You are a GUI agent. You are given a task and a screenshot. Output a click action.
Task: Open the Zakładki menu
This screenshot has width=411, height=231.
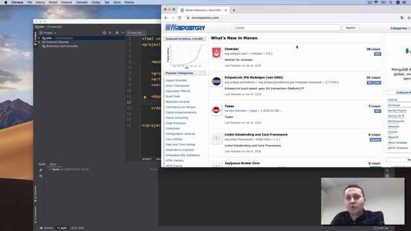[x=82, y=3]
